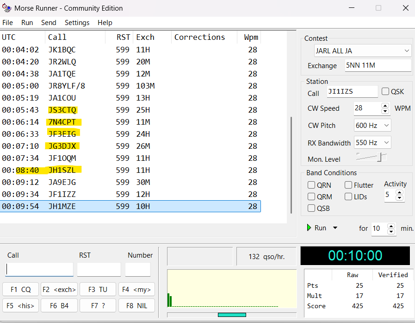Open the Run button dropdown arrow
This screenshot has height=323, width=415.
coord(335,228)
